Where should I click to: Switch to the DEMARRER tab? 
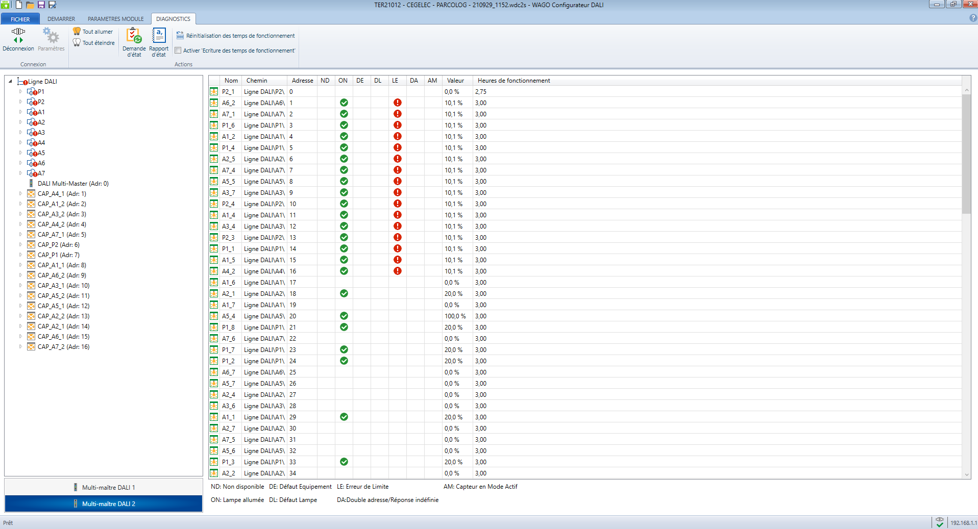tap(61, 19)
